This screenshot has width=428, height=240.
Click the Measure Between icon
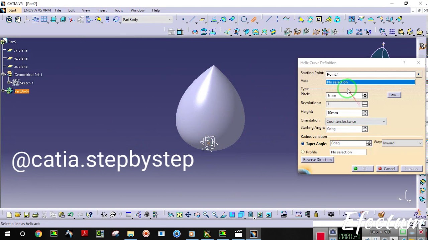(x=299, y=215)
